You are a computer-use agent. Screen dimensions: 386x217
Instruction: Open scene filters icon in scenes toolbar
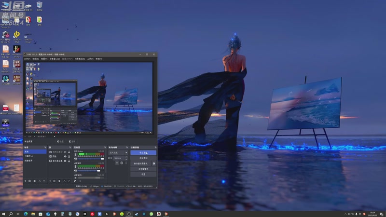click(35, 181)
